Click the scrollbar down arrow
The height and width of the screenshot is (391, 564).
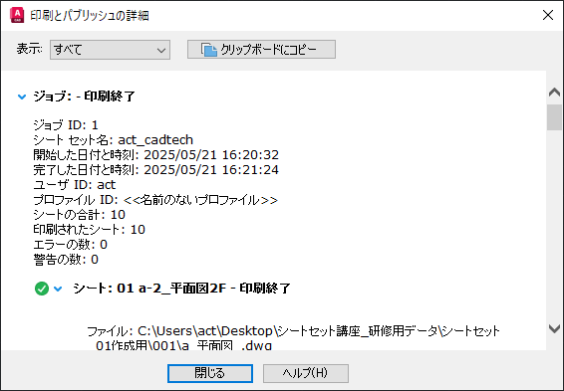tap(554, 328)
